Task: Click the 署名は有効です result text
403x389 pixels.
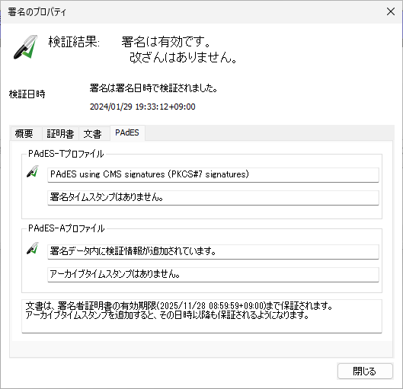Action: (x=166, y=42)
